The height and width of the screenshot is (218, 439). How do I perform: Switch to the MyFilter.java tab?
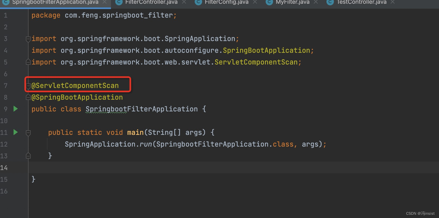pos(293,2)
